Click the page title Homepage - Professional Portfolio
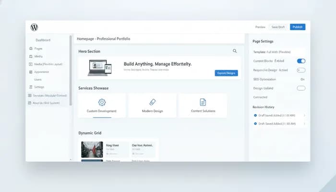Image resolution: width=336 pixels, height=192 pixels. (x=104, y=39)
